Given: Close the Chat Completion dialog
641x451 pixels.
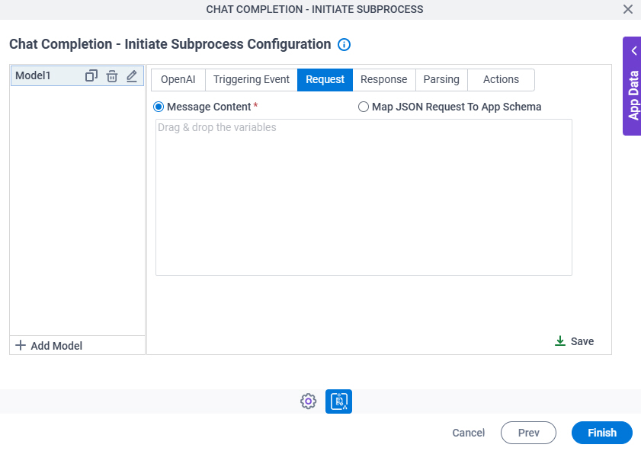Looking at the screenshot, I should [x=628, y=9].
